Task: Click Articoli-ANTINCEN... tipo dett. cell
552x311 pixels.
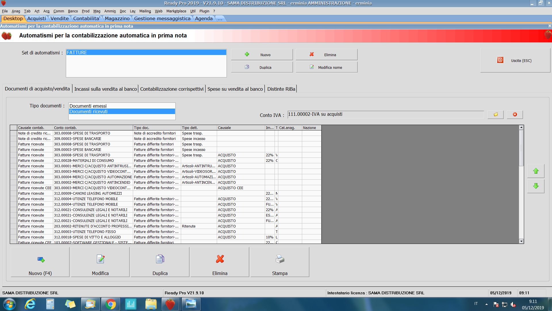Action: [x=199, y=182]
